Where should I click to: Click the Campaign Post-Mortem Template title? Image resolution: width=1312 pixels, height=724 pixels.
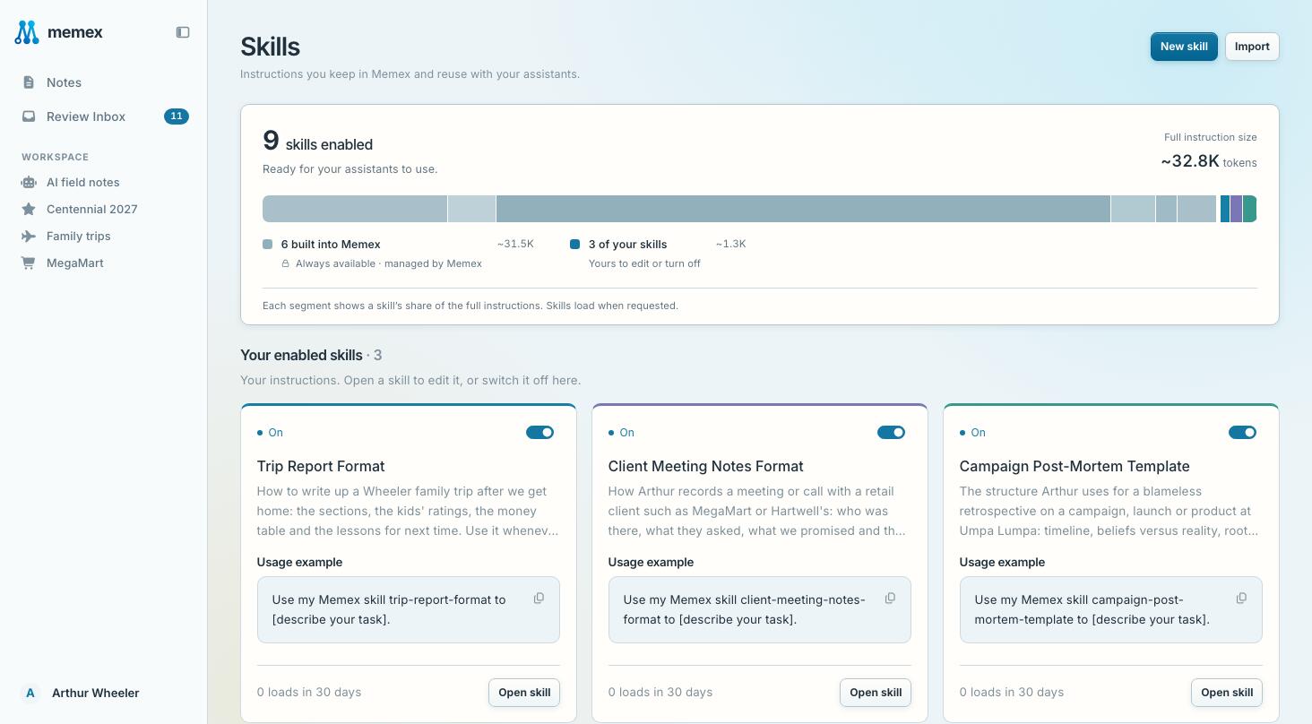[x=1075, y=466]
